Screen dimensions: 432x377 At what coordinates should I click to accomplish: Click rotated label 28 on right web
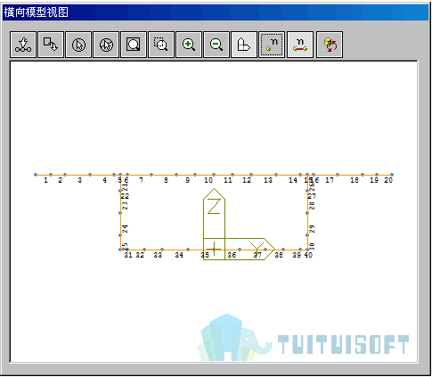(312, 206)
